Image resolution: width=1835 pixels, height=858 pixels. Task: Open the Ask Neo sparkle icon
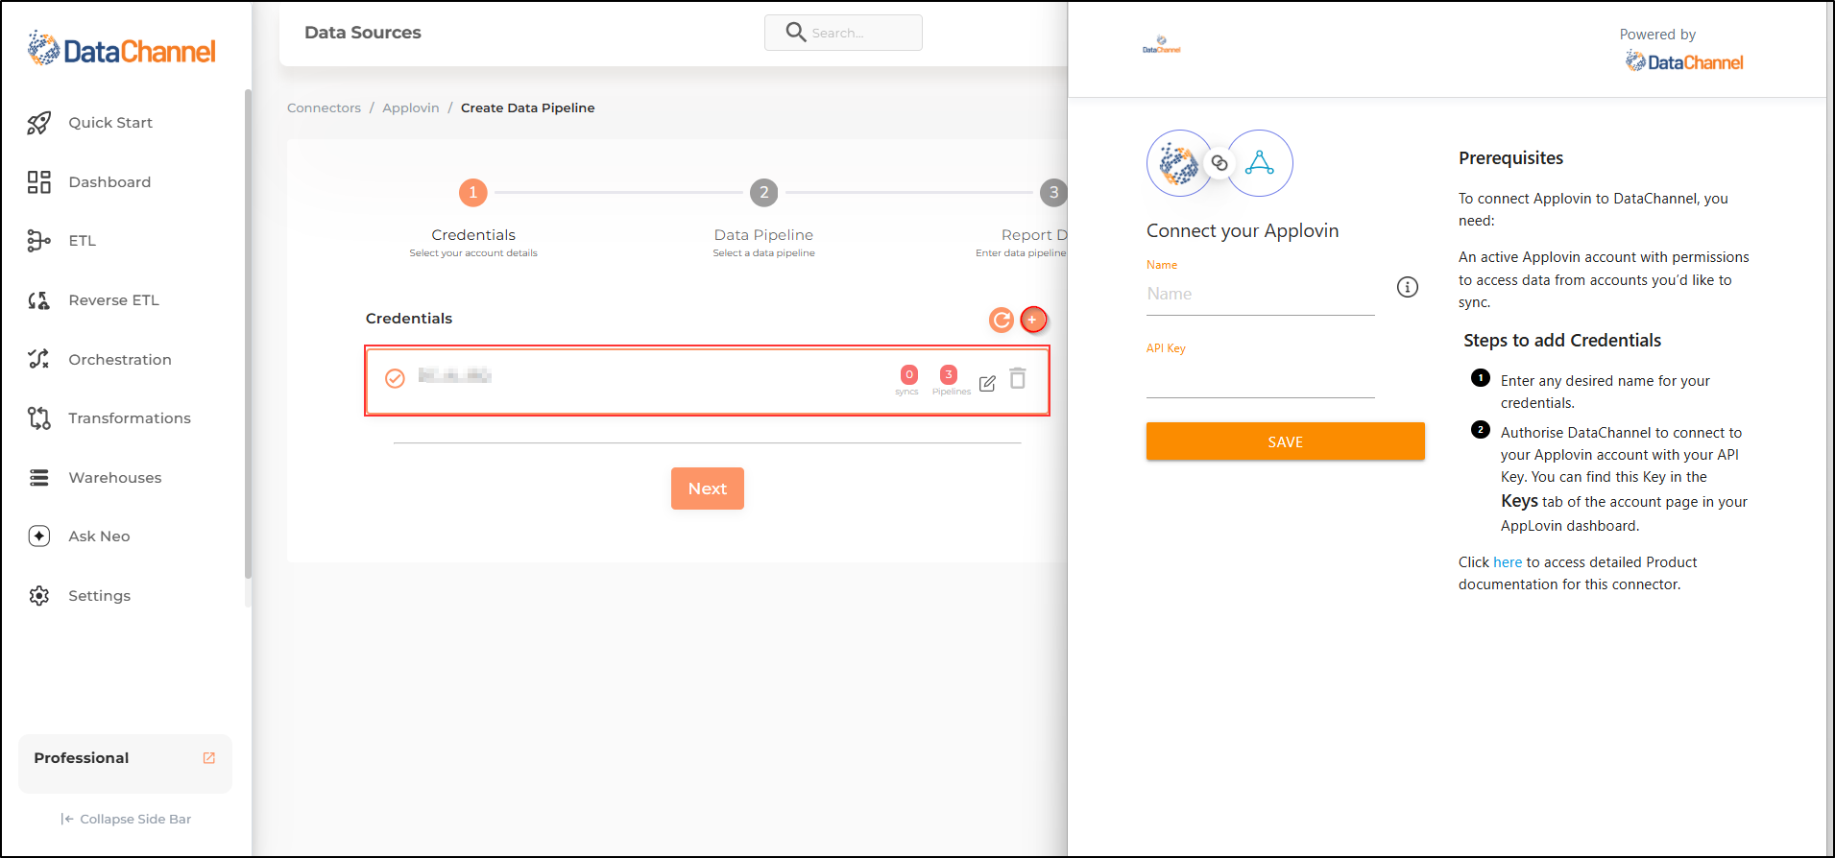pos(38,536)
